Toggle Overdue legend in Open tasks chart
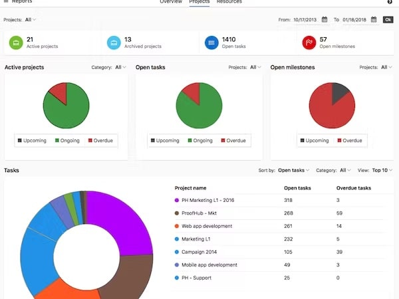399x299 pixels. pos(233,140)
